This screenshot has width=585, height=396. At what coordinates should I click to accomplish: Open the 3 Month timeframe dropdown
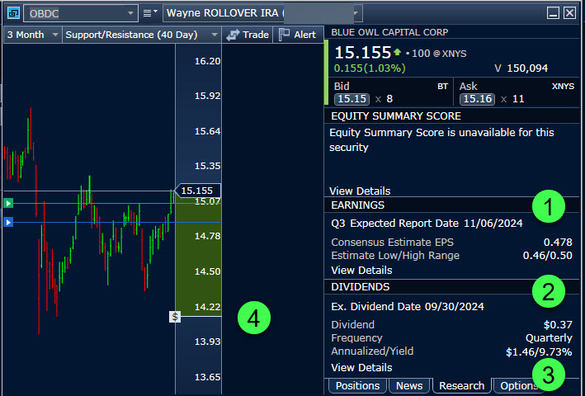click(x=54, y=35)
